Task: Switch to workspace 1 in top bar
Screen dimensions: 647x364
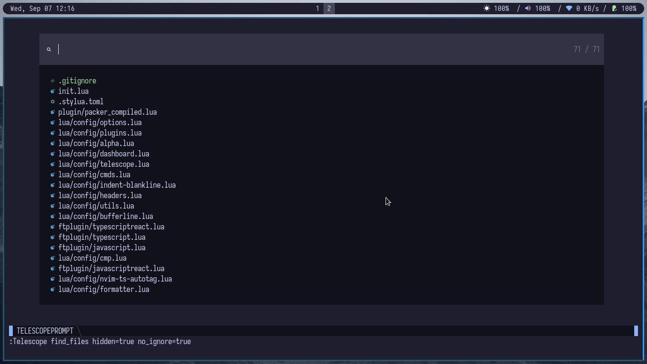Action: [317, 9]
